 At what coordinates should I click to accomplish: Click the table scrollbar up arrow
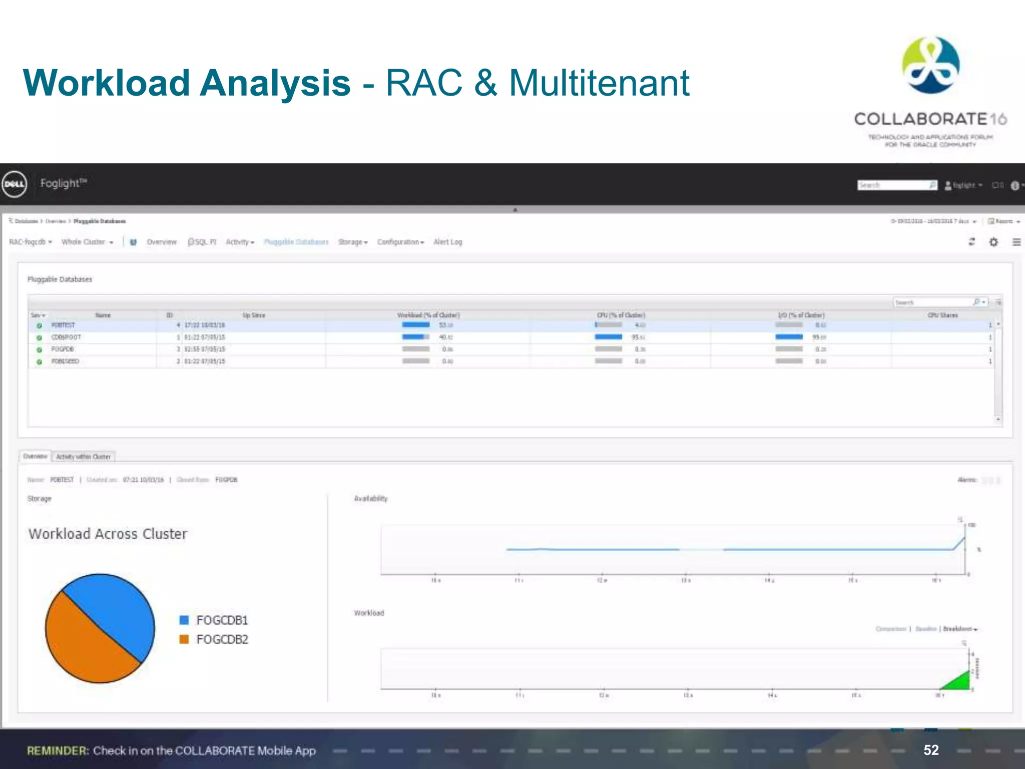(998, 324)
